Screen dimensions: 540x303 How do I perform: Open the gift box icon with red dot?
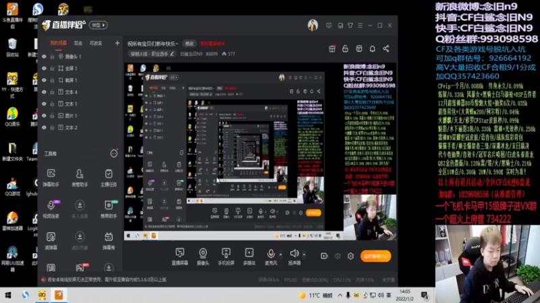[332, 48]
